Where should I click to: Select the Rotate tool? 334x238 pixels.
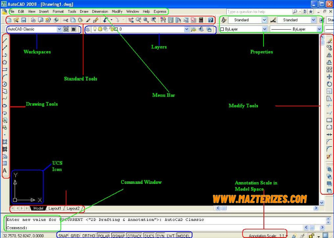pos(329,84)
